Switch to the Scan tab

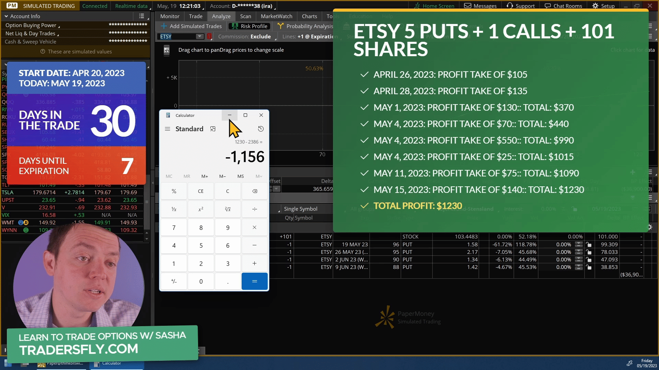click(x=246, y=16)
